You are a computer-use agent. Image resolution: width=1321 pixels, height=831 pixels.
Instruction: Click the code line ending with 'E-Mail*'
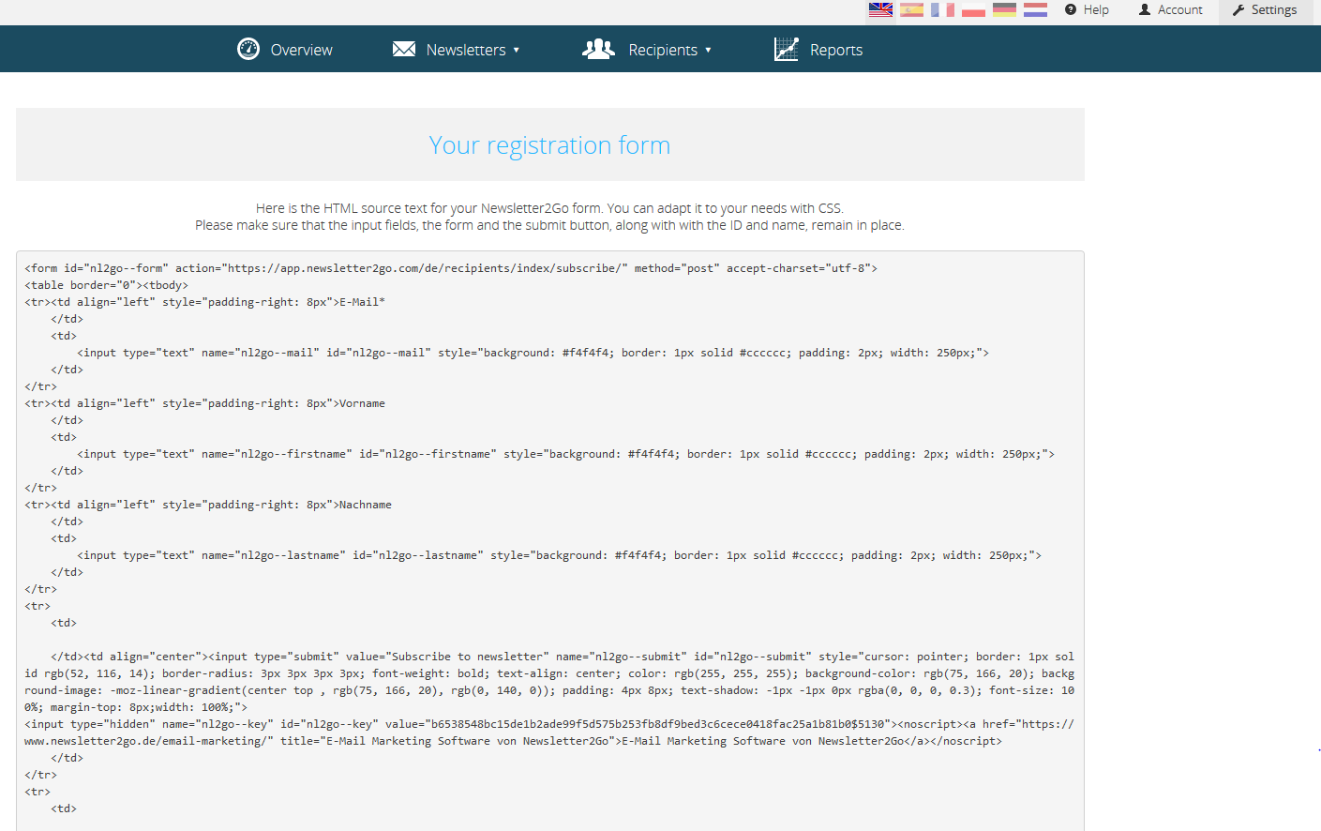point(204,302)
